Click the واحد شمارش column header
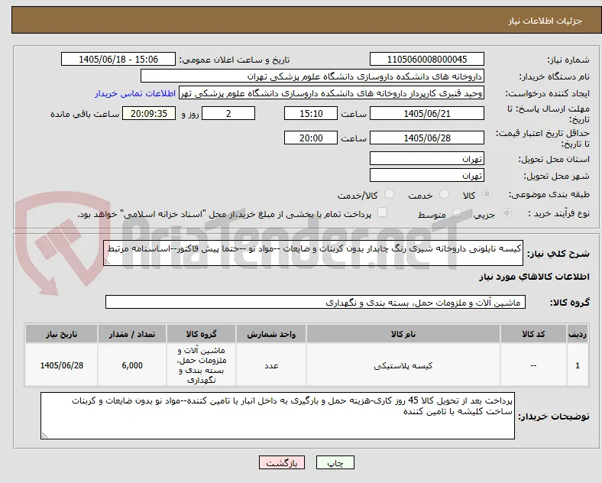The height and width of the screenshot is (483, 602). tap(271, 334)
